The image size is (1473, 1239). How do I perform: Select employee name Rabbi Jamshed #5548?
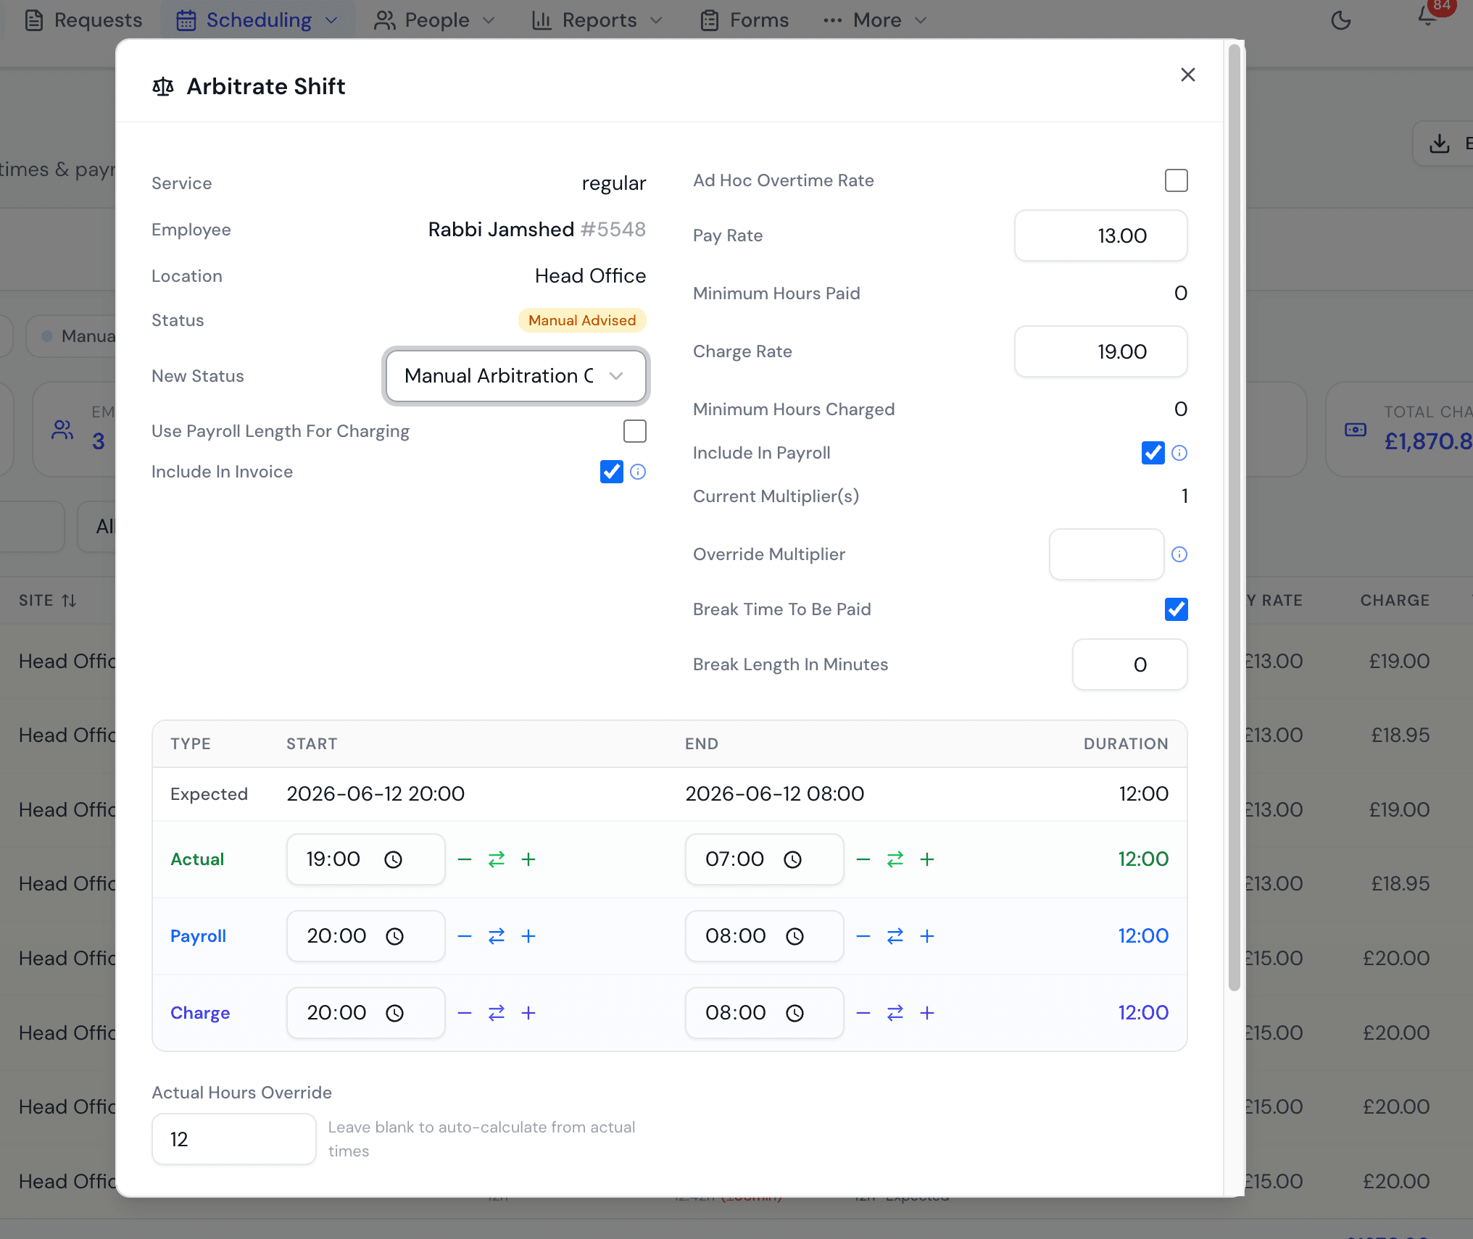[x=536, y=230]
